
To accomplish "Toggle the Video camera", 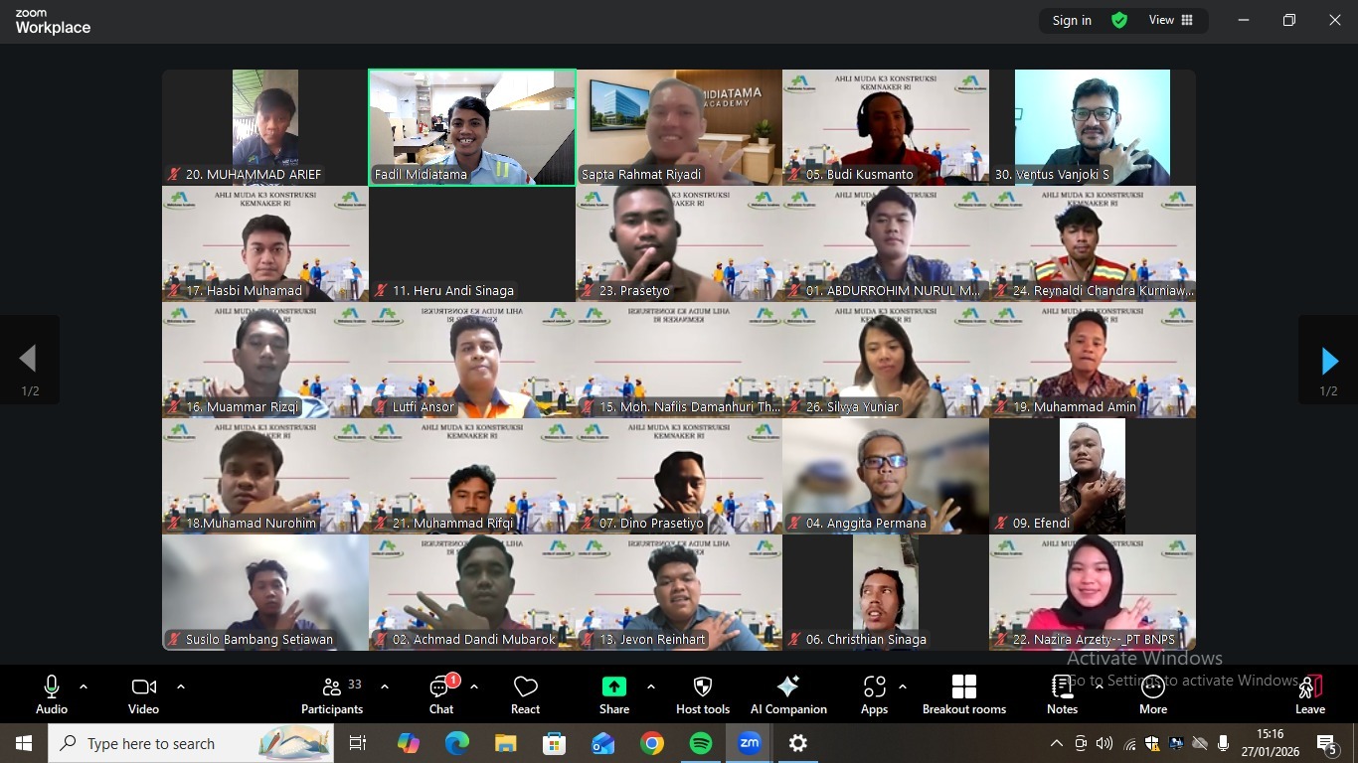I will click(x=143, y=694).
